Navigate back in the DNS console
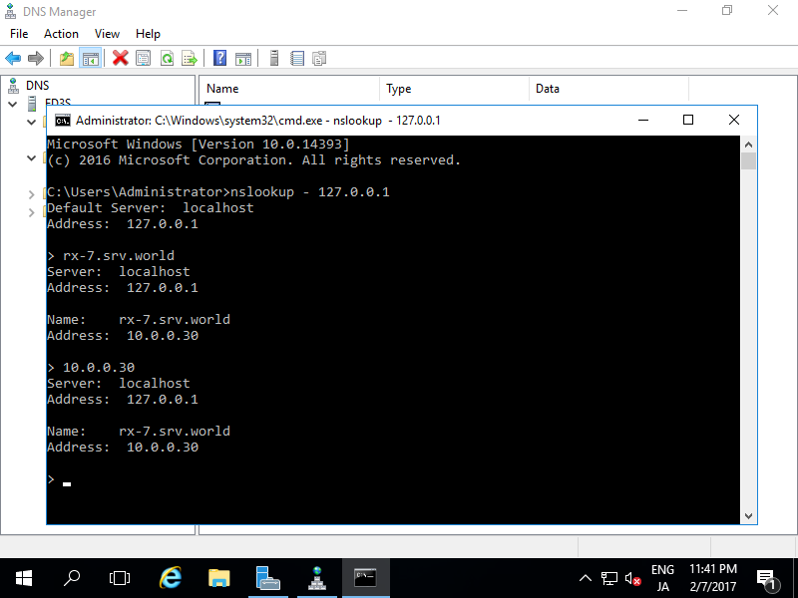 point(13,57)
